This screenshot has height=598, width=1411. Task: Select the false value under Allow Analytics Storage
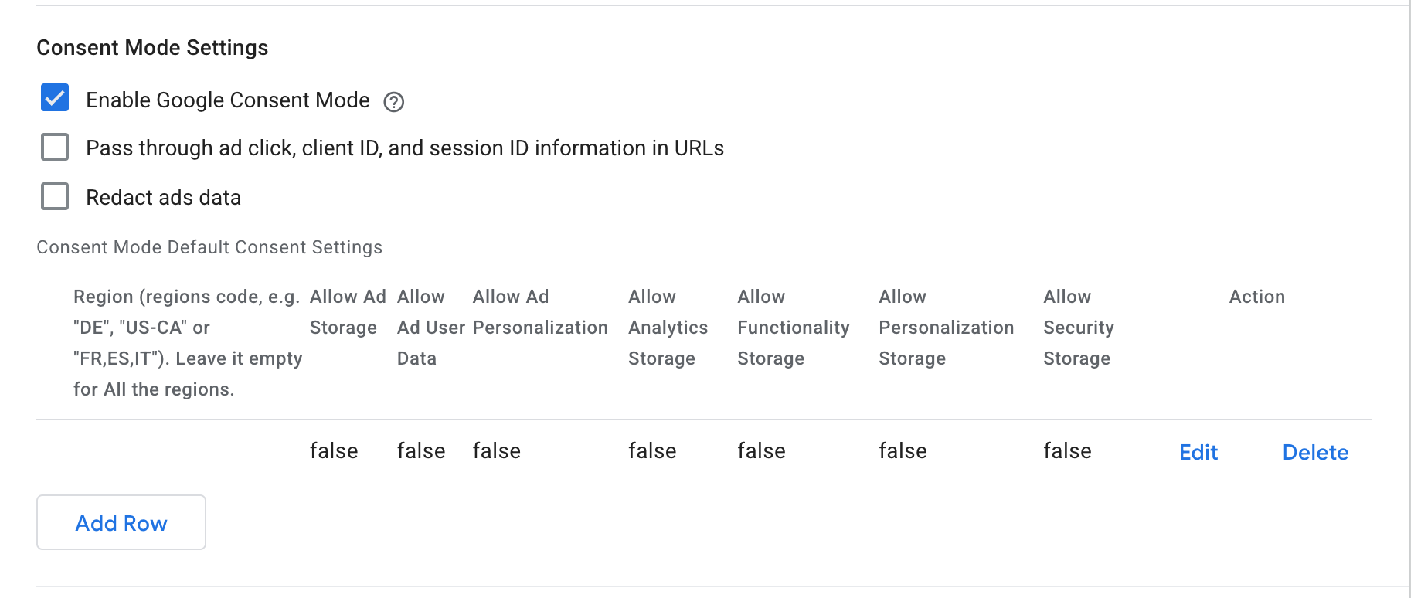[651, 450]
